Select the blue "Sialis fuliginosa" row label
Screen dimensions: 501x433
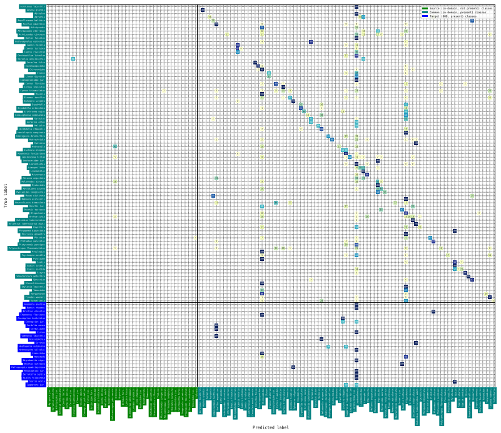click(34, 378)
